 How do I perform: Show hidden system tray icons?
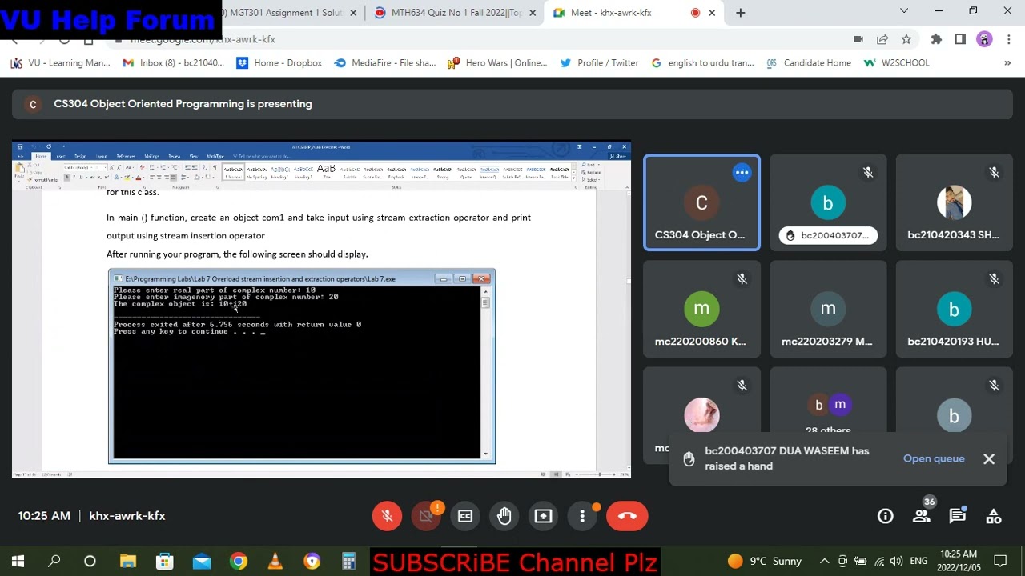(x=824, y=561)
